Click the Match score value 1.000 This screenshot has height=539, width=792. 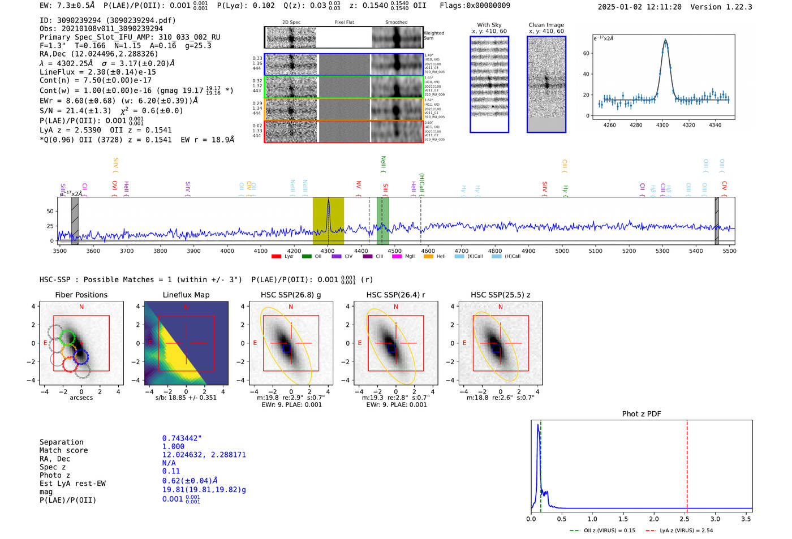[x=173, y=446]
